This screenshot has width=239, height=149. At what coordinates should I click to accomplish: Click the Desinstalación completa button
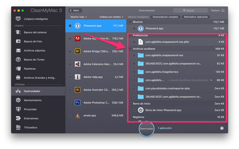coord(165,17)
